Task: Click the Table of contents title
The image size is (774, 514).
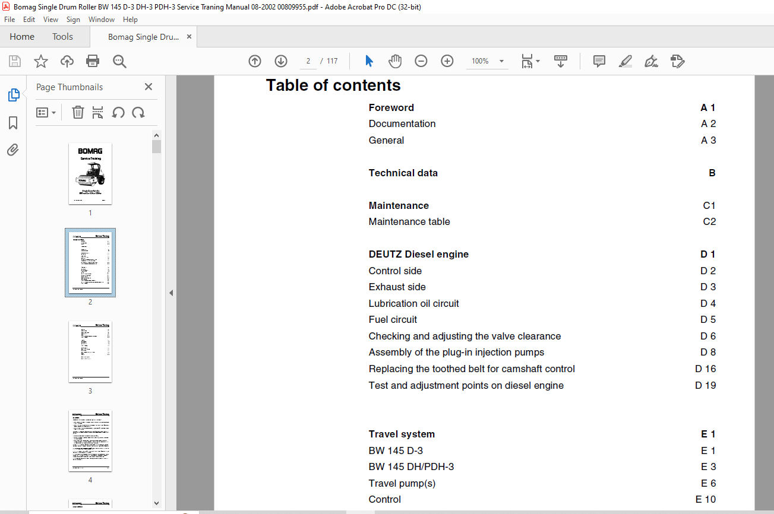Action: click(333, 85)
